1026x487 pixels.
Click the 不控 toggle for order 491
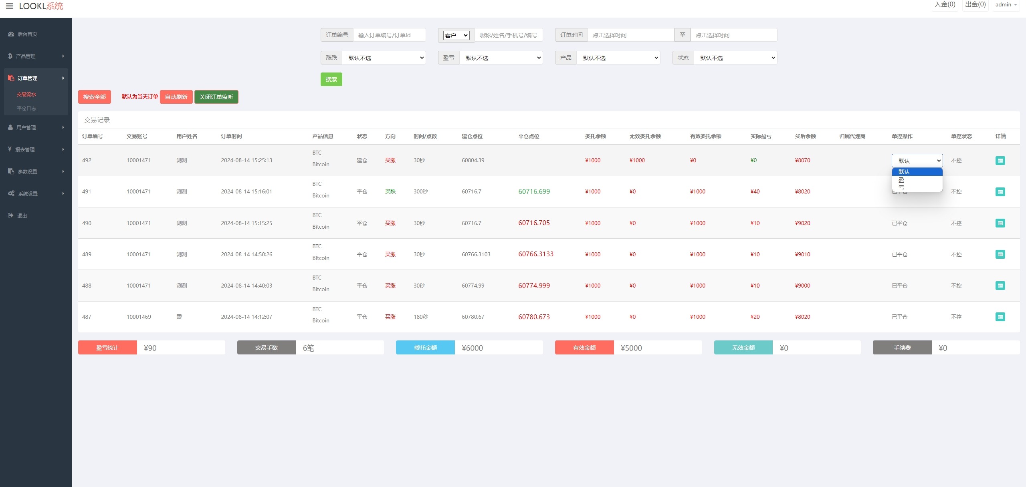click(x=956, y=191)
